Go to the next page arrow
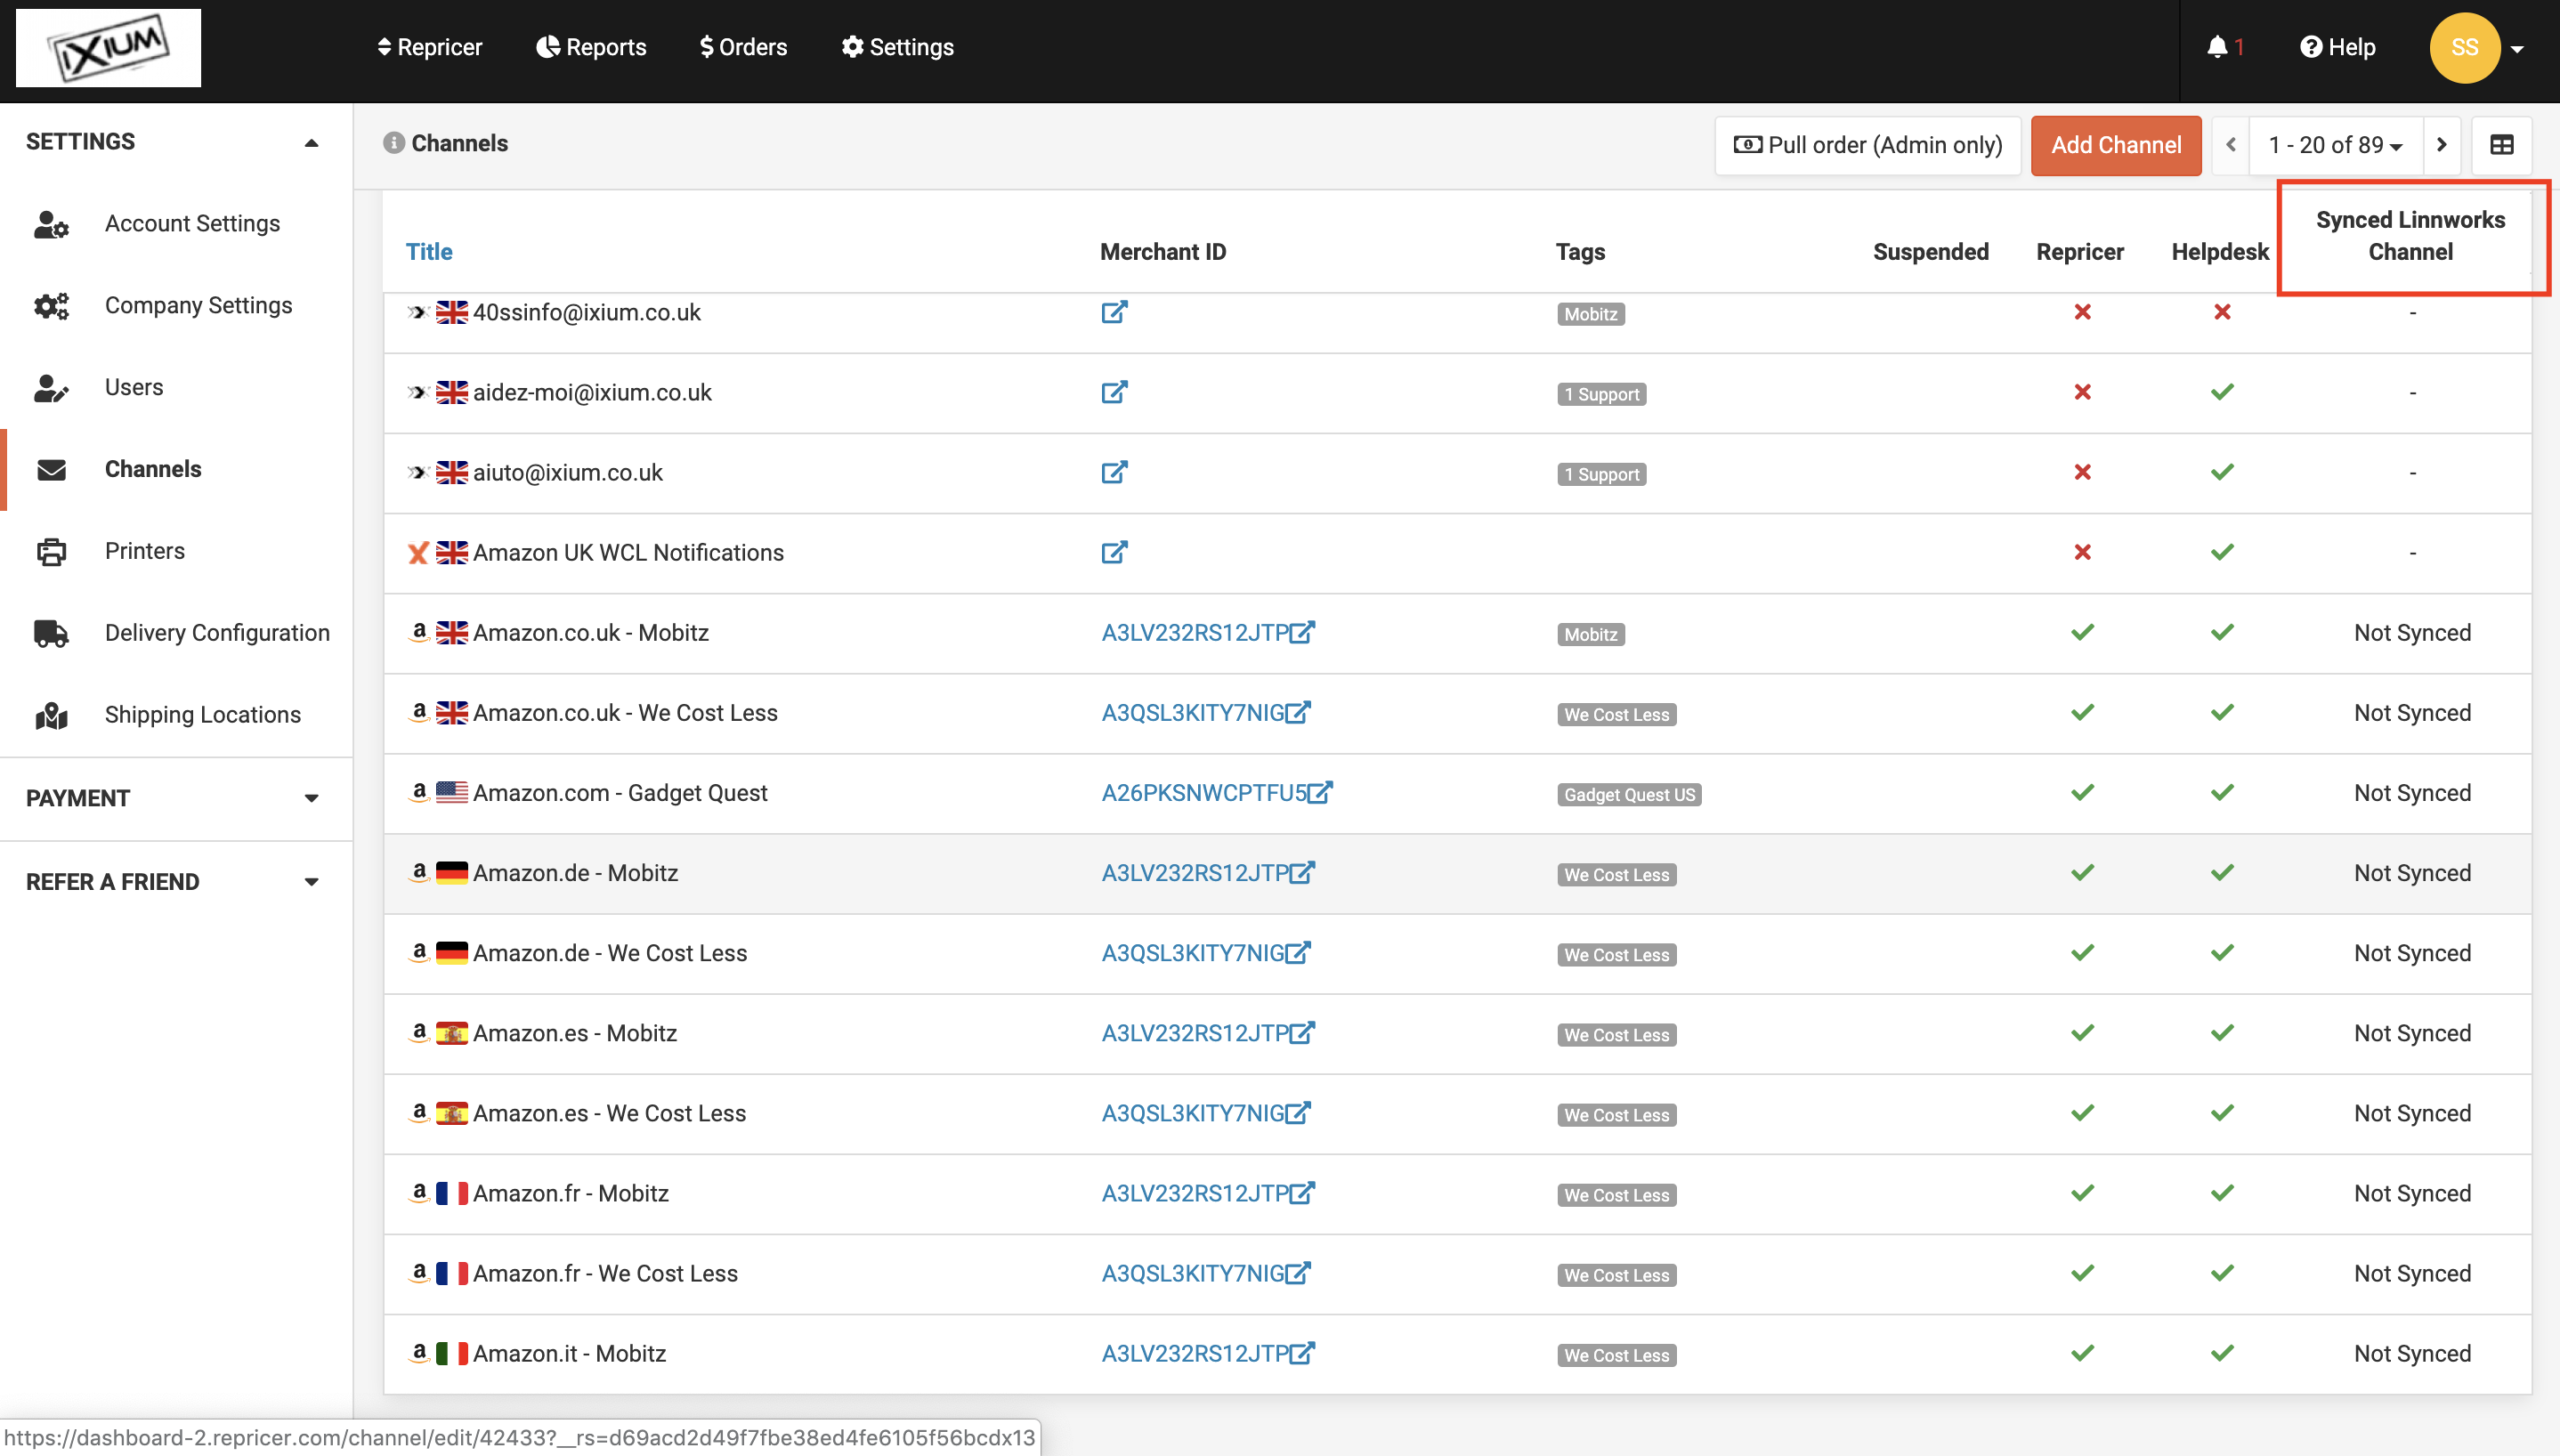 (x=2442, y=145)
